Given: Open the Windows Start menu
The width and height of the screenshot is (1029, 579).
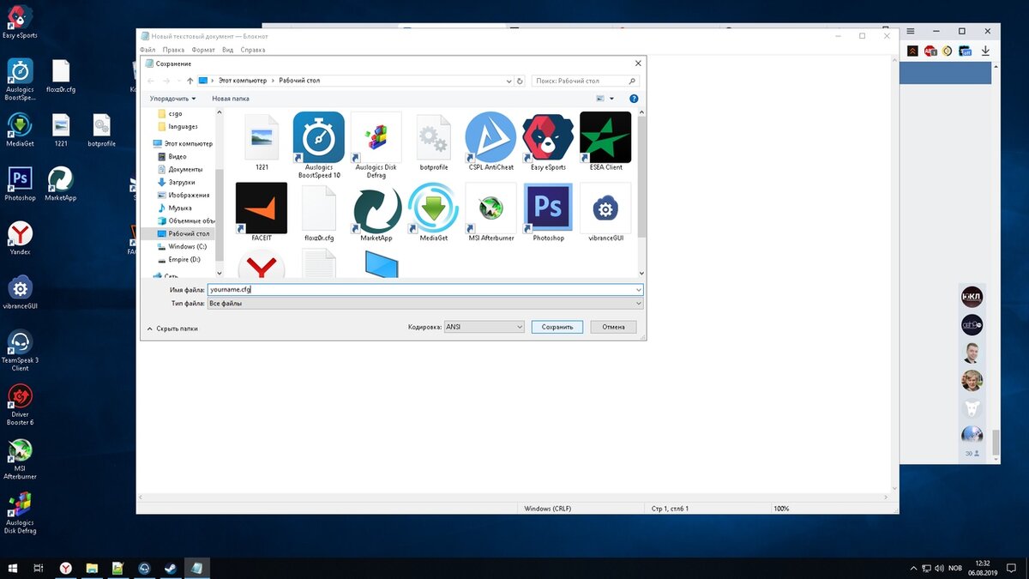Looking at the screenshot, I should pos(13,568).
